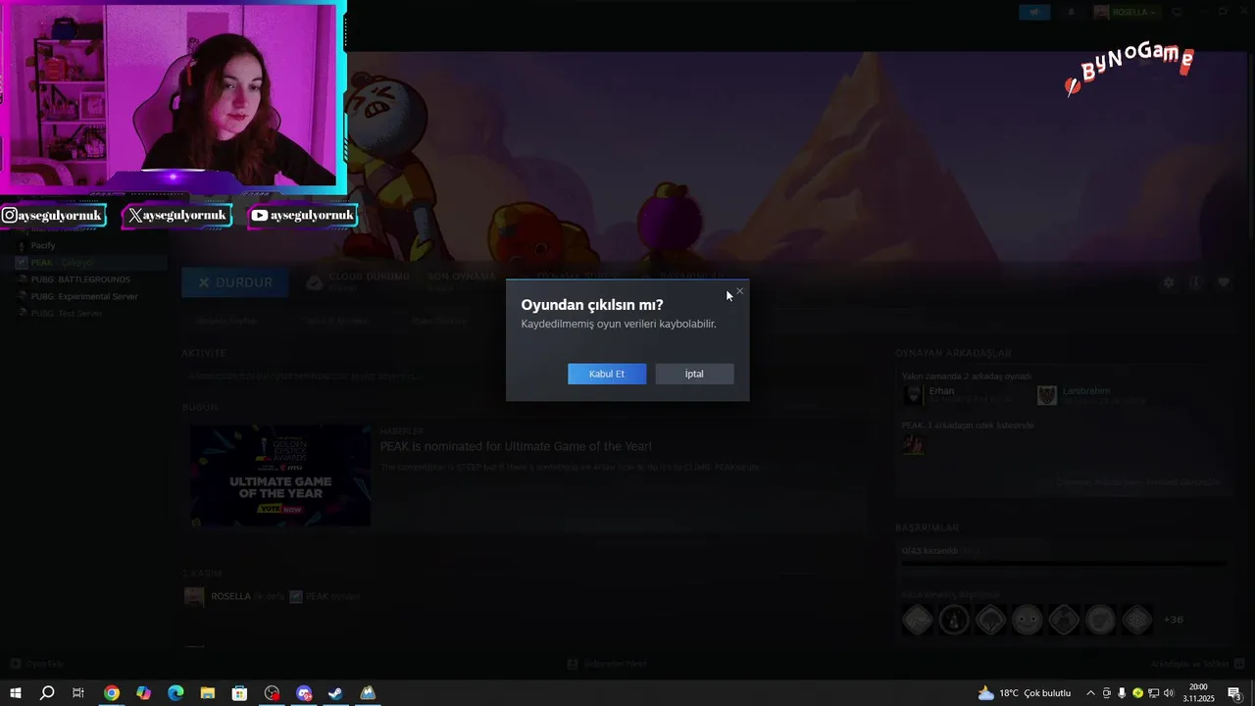
Task: Open the volume control tray icon
Action: pyautogui.click(x=1169, y=693)
